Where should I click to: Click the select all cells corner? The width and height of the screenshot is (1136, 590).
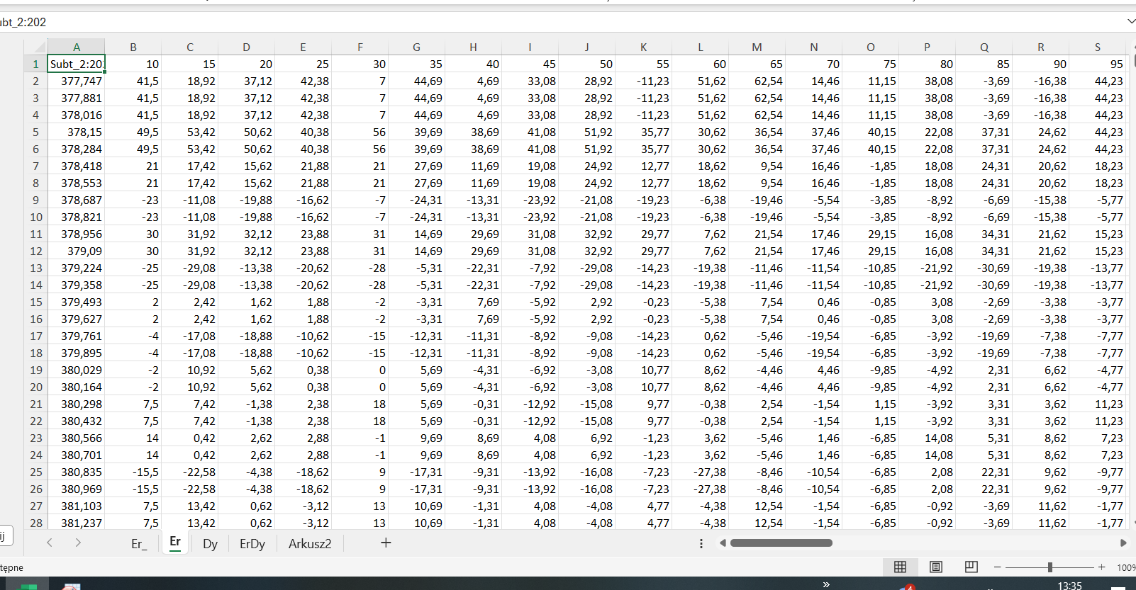pos(35,47)
